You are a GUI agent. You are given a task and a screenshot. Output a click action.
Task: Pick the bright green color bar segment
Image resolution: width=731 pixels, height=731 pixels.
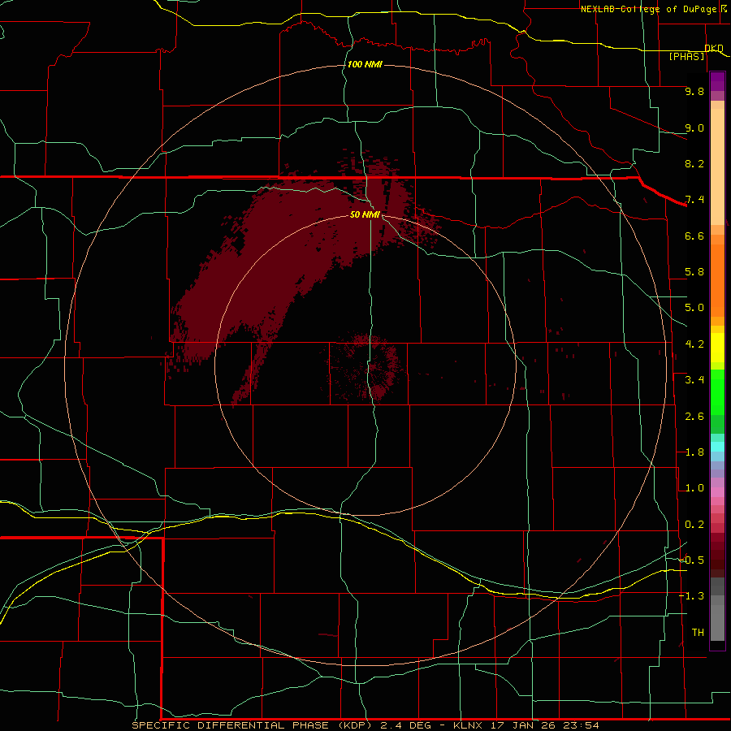[x=717, y=391]
